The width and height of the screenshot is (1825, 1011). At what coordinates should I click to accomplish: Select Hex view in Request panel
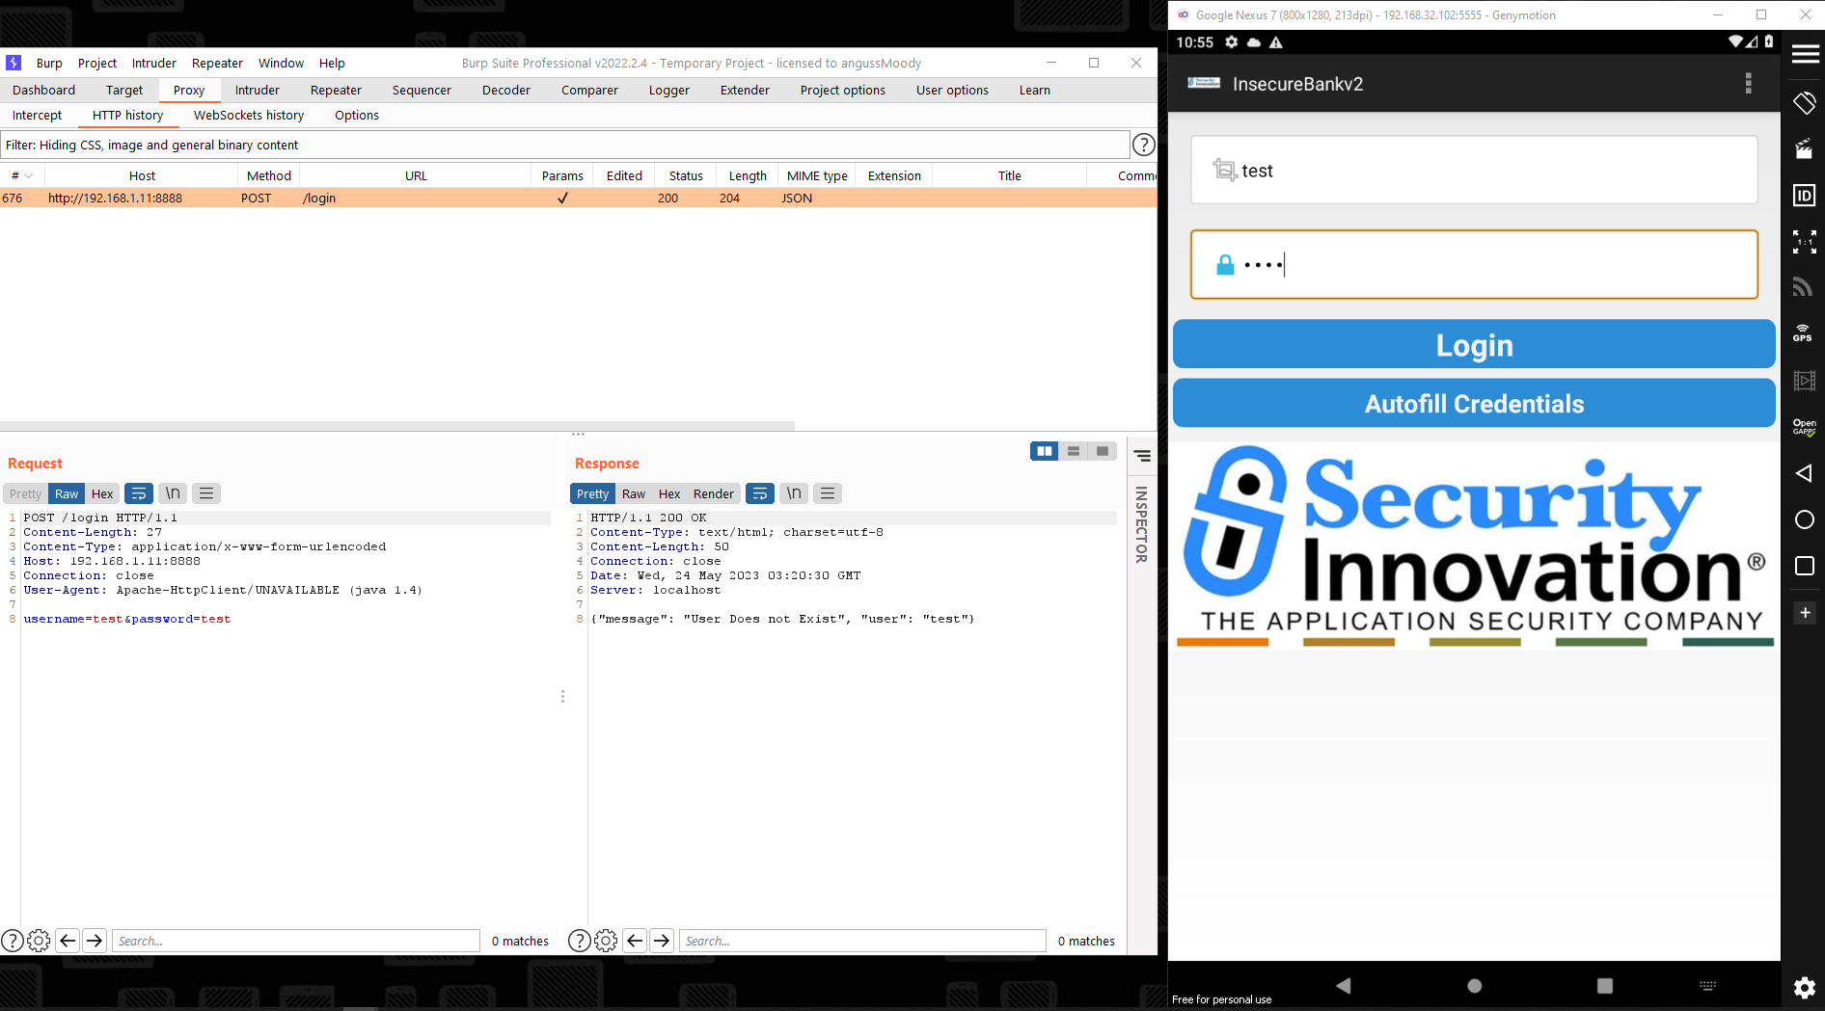pyautogui.click(x=102, y=493)
